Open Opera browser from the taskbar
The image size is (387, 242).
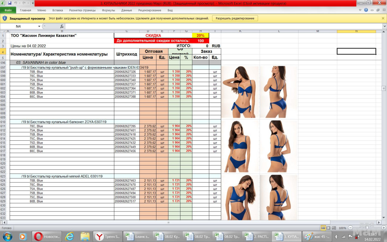pos(38,236)
